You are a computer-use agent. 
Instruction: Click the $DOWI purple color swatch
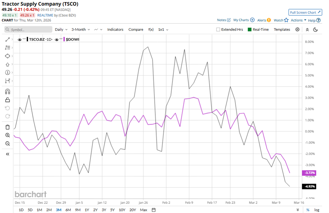coord(64,39)
